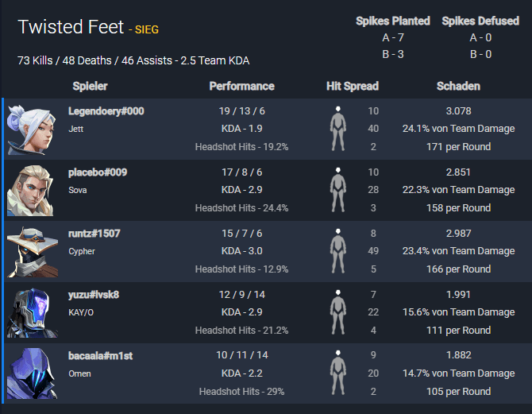The image size is (532, 414).
Task: Click the Spikes Planted heading
Action: tap(393, 21)
